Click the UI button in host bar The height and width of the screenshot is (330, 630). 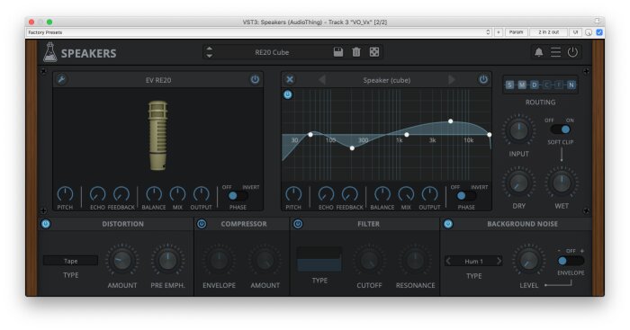tap(575, 32)
